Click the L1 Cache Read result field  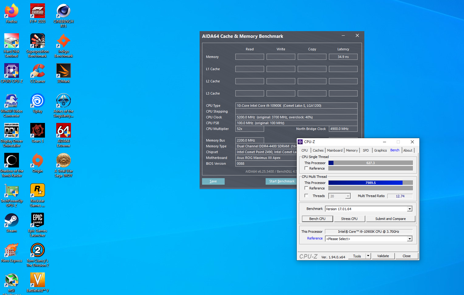250,69
